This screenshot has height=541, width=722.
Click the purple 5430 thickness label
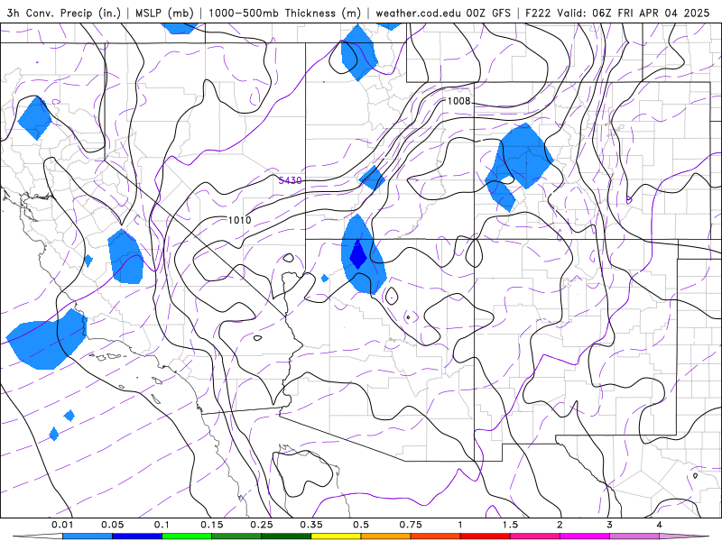290,180
